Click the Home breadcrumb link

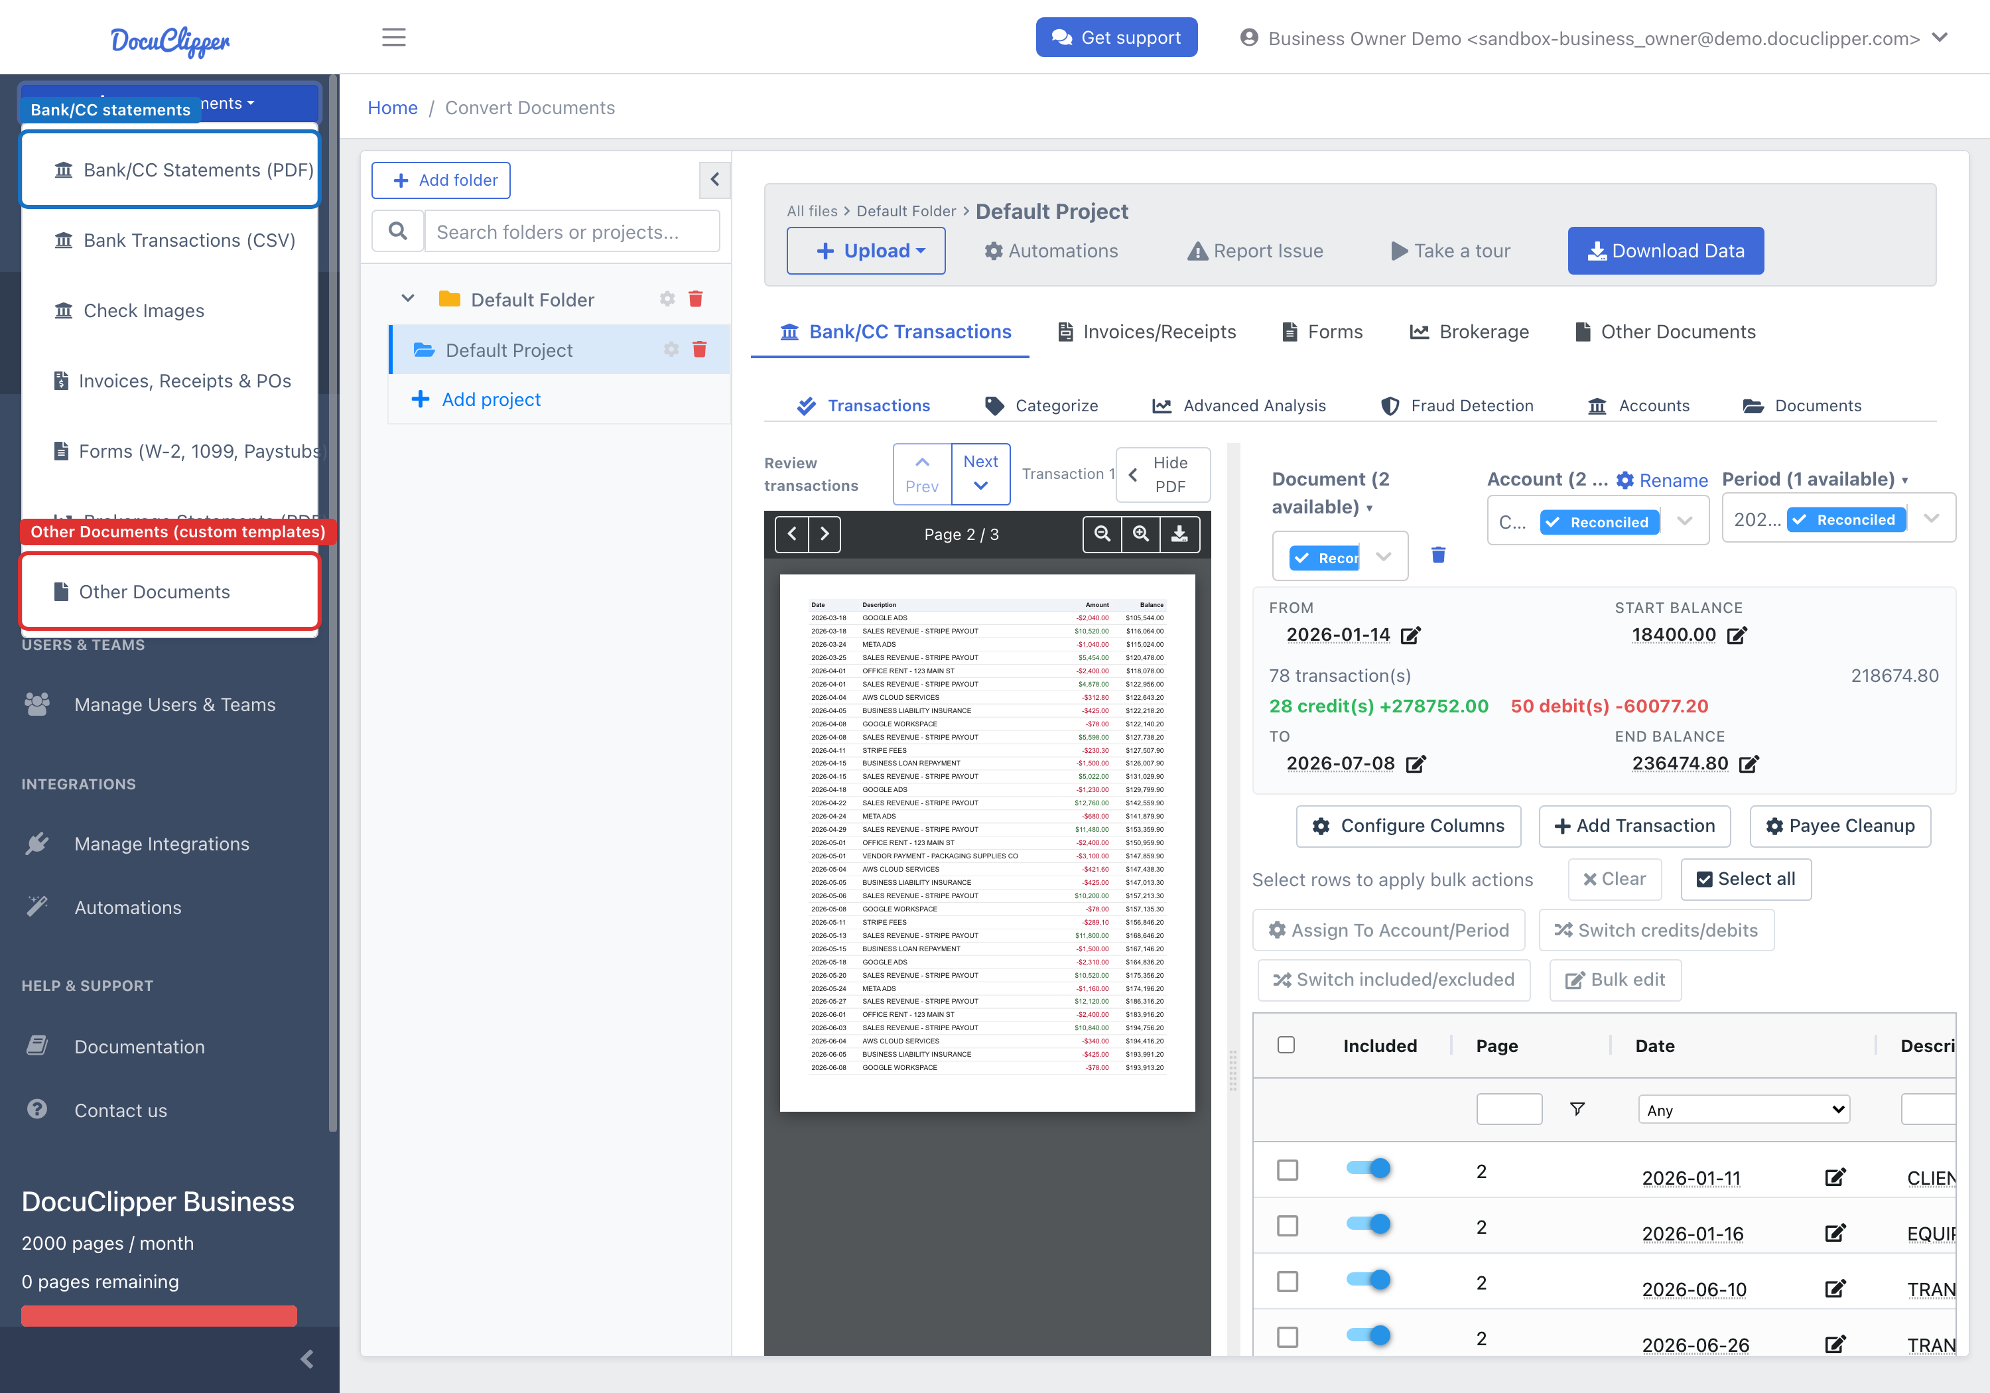point(392,107)
